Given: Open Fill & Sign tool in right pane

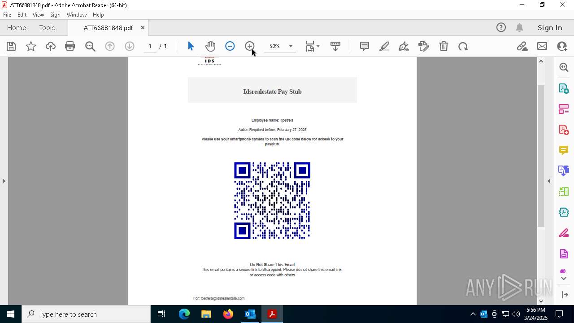Looking at the screenshot, I should [x=564, y=233].
